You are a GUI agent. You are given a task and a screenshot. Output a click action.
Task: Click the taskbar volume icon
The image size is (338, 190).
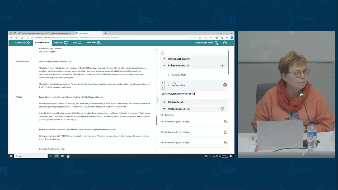tap(220, 156)
